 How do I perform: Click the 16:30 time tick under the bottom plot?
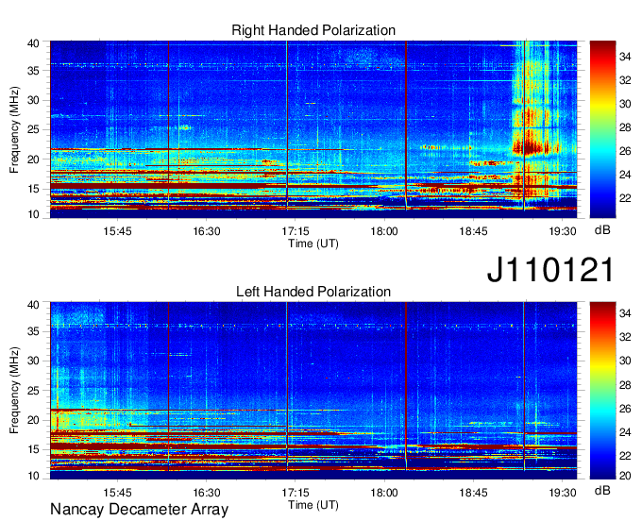pyautogui.click(x=207, y=493)
